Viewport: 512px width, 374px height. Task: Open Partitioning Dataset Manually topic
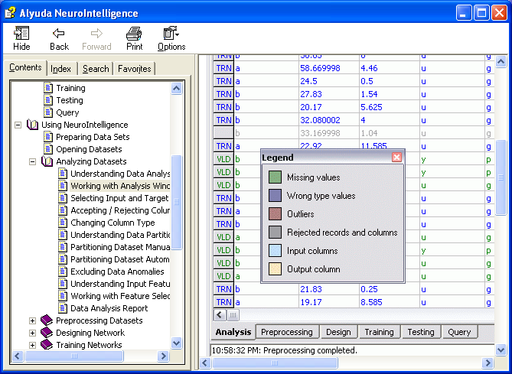(120, 247)
